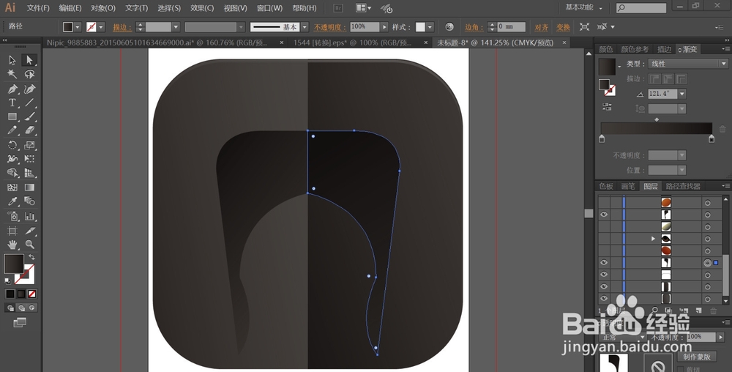Open the 样式 graphic style dropdown
This screenshot has height=372, width=732.
tap(430, 27)
